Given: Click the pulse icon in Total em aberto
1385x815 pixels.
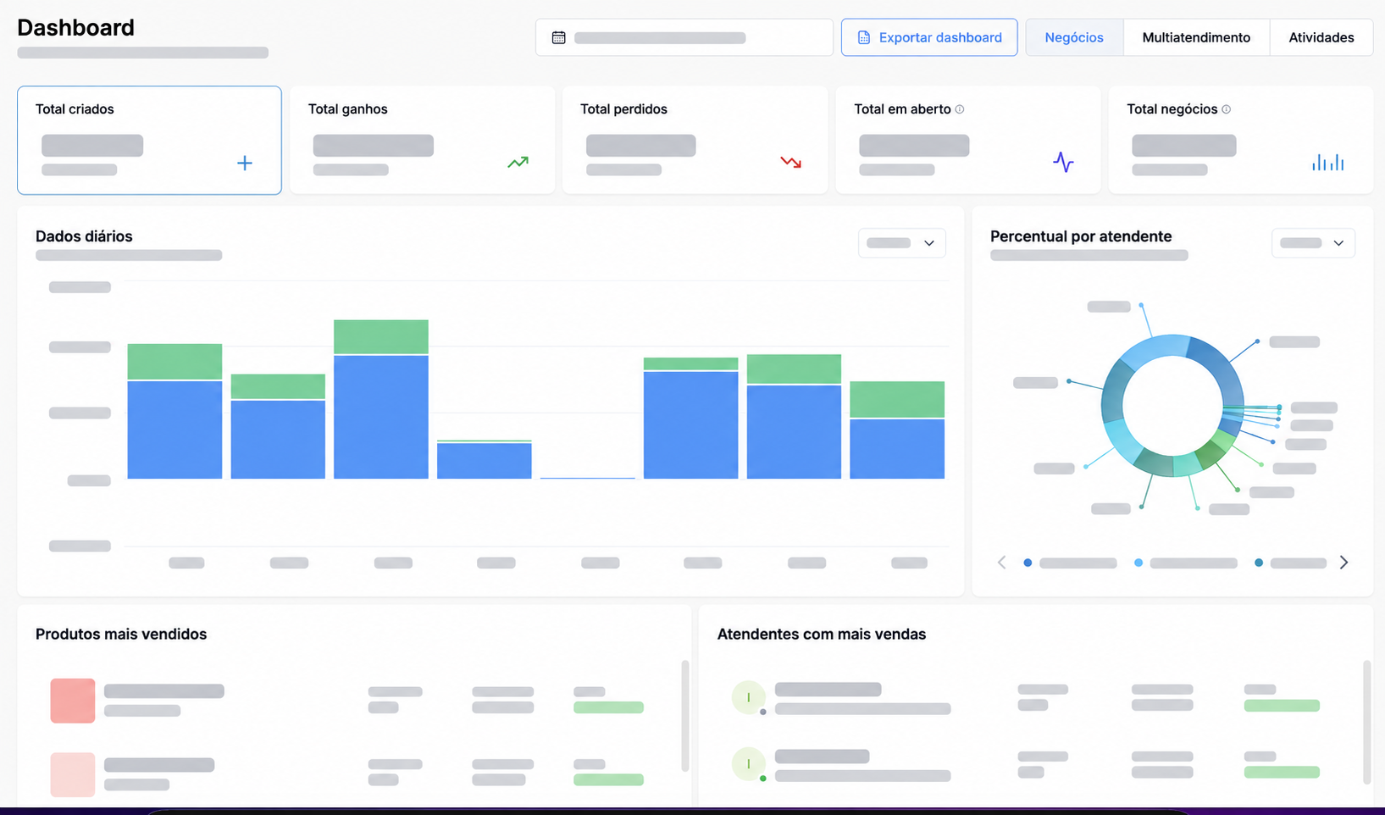Looking at the screenshot, I should (1063, 162).
